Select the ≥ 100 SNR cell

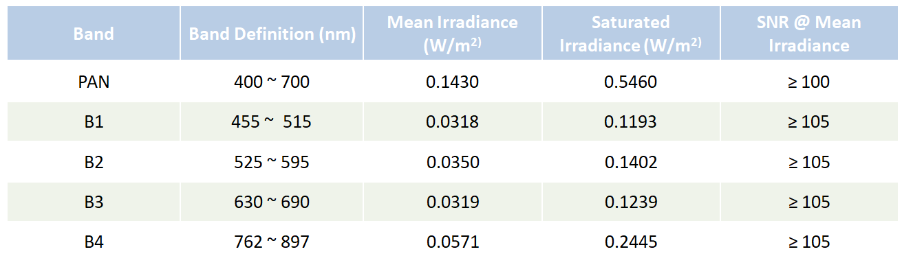pos(808,82)
